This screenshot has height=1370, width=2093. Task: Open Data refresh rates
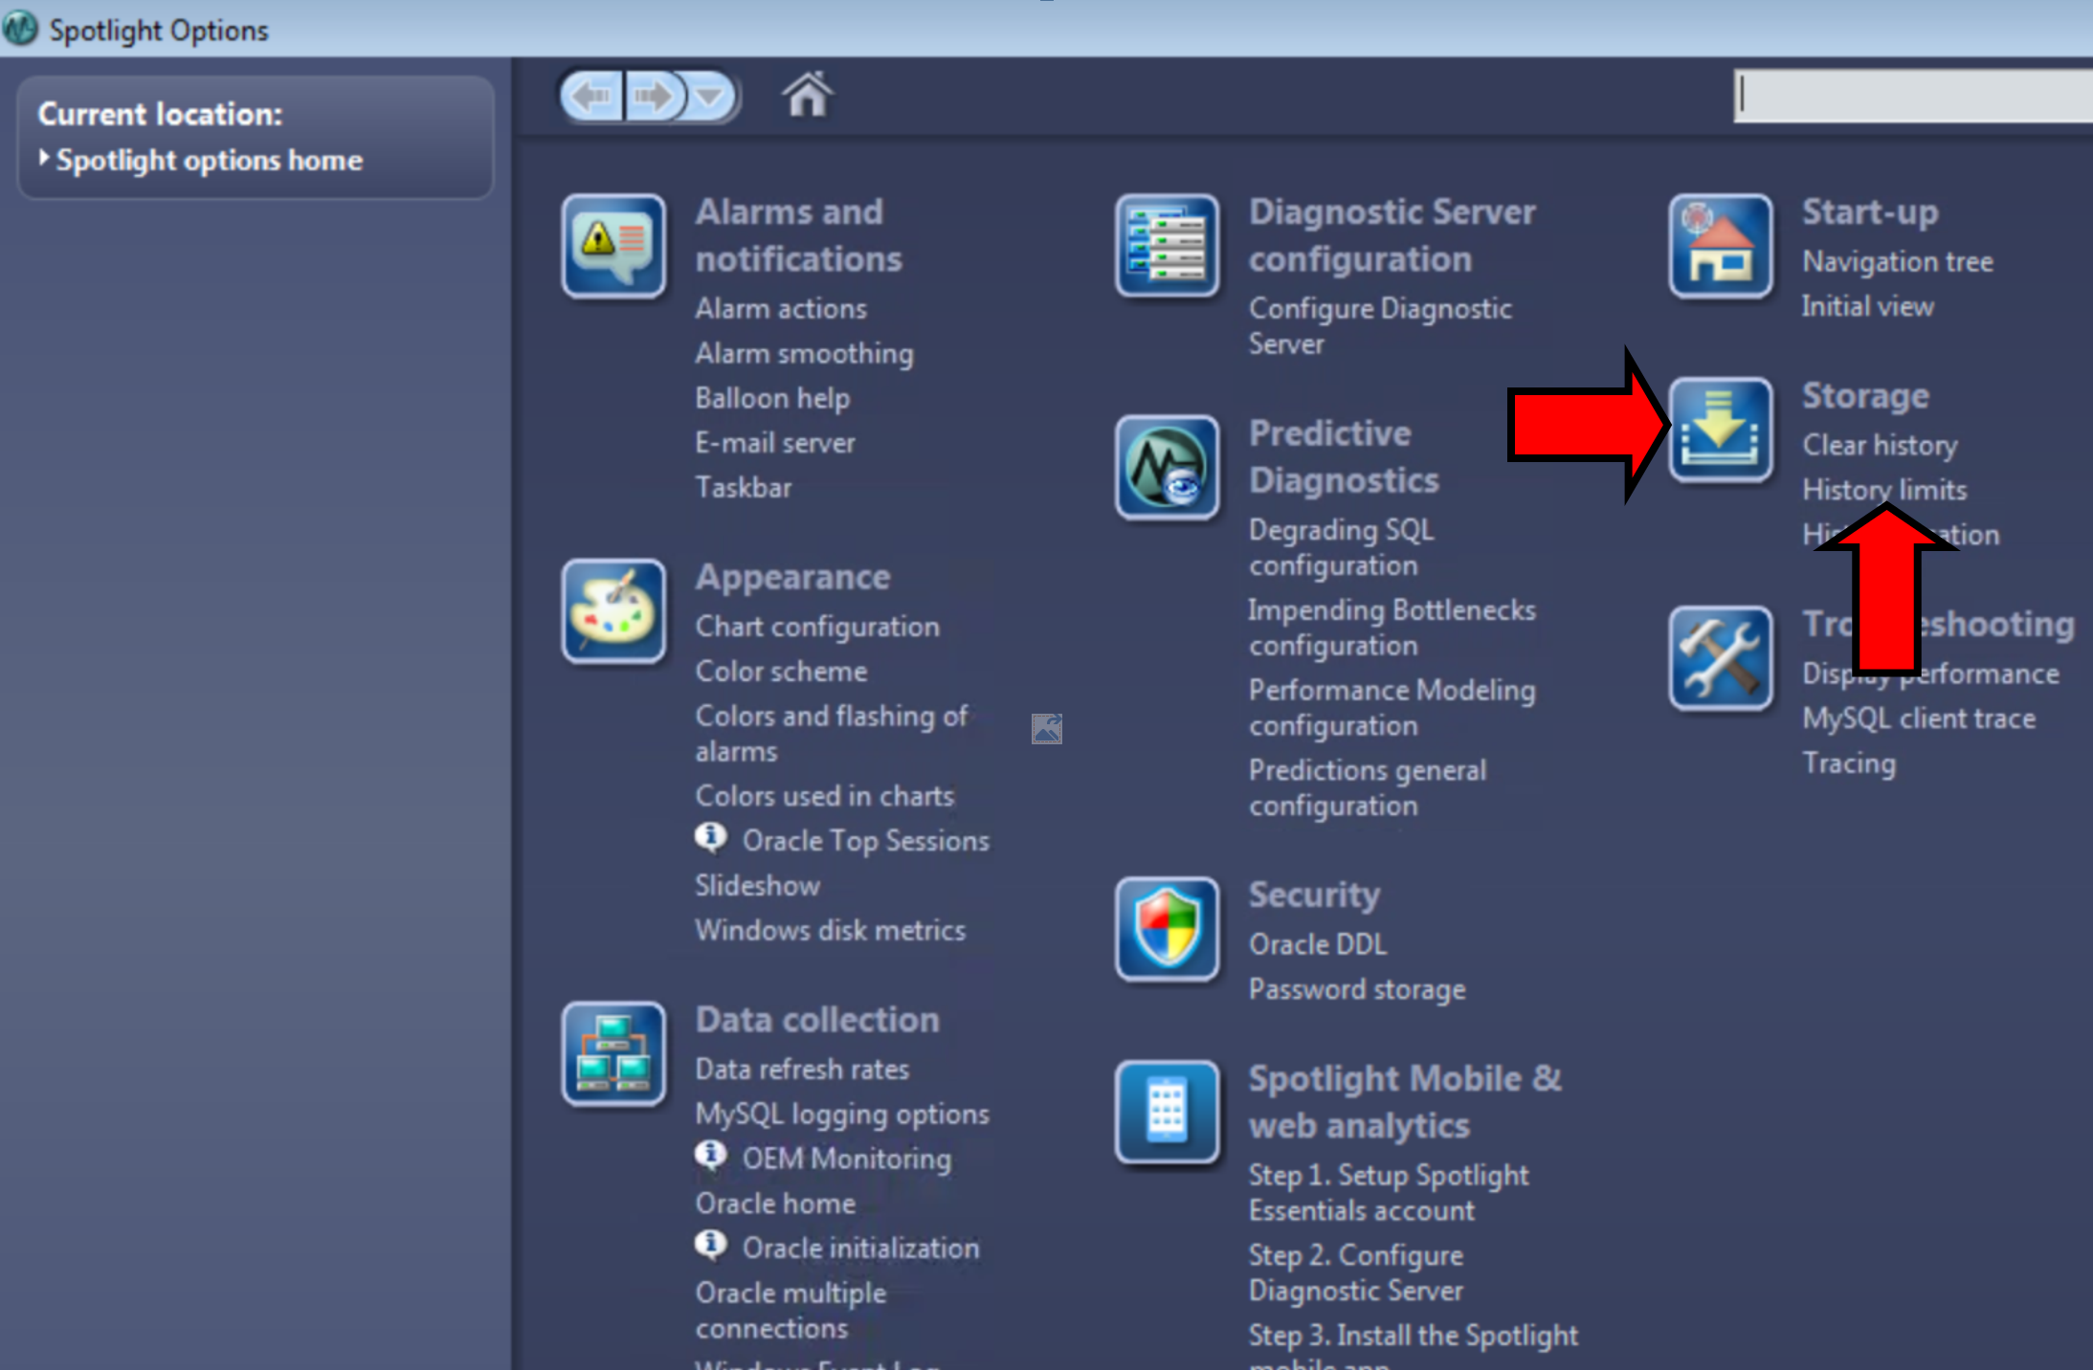(x=802, y=1070)
